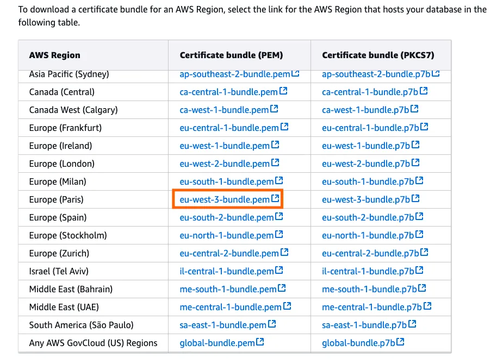Download me-central-1-bundle.p7b
The height and width of the screenshot is (364, 497).
376,307
